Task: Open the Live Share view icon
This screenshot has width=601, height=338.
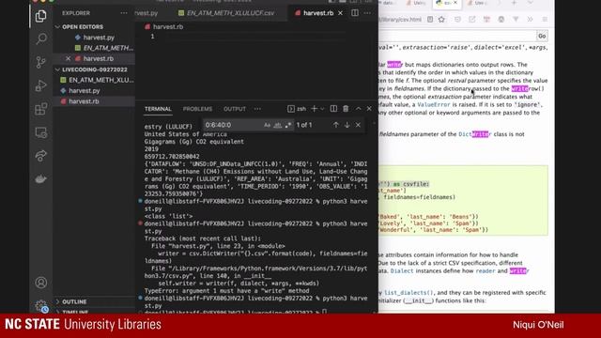Action: coord(41,156)
